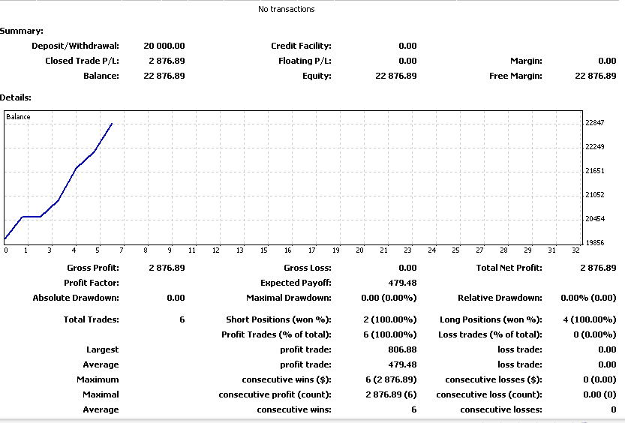Click the x-axis label 16
Image resolution: width=625 pixels, height=423 pixels.
click(288, 250)
